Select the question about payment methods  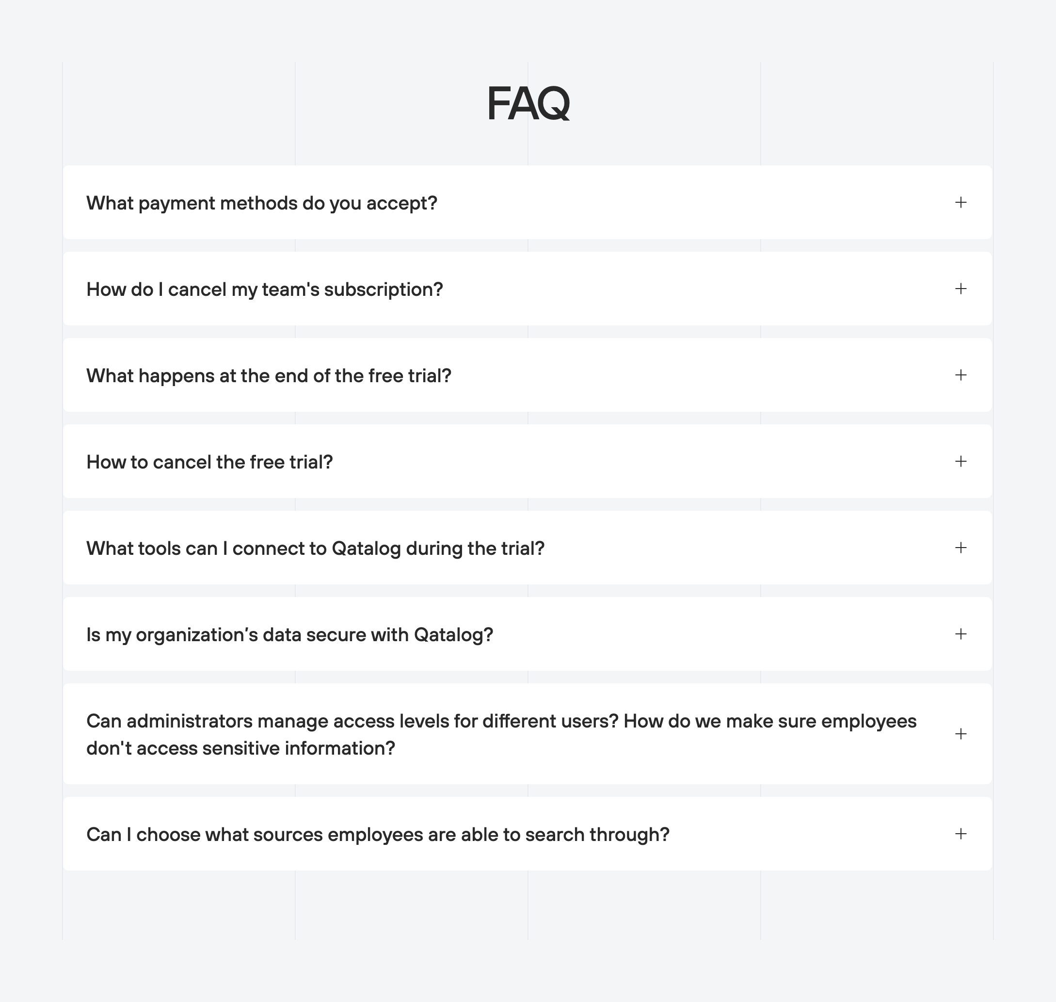262,203
